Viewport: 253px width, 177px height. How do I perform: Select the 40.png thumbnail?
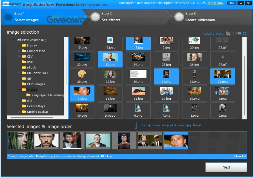tap(82, 110)
